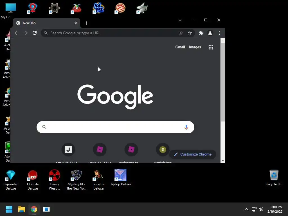Open the tab search chevron
This screenshot has width=288, height=216.
[180, 20]
